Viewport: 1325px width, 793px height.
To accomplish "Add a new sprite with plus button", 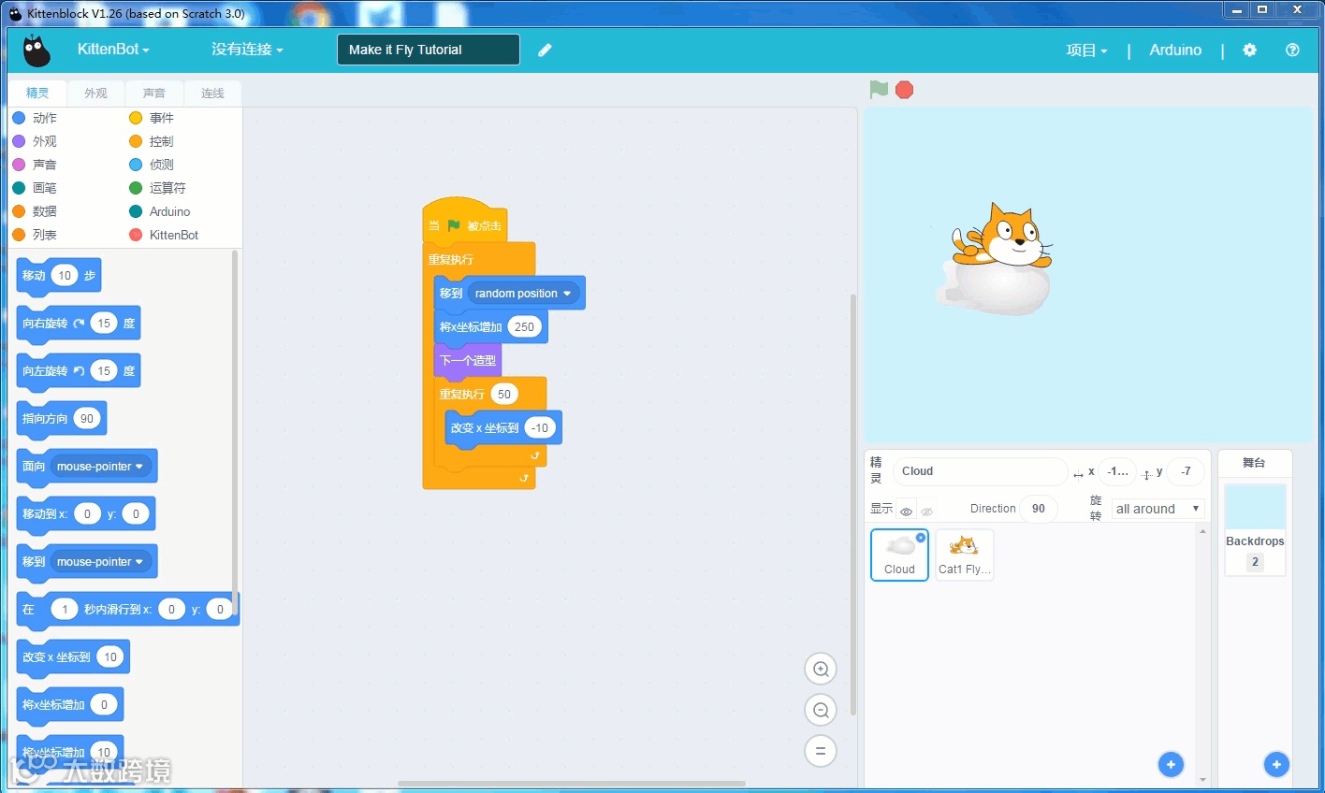I will [x=1171, y=764].
